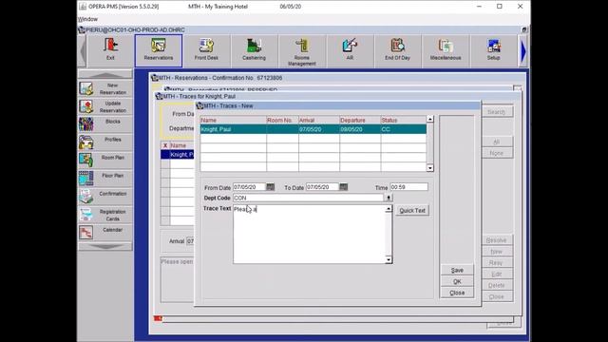Open Room Plan from the sidebar
608x342 pixels.
click(105, 161)
